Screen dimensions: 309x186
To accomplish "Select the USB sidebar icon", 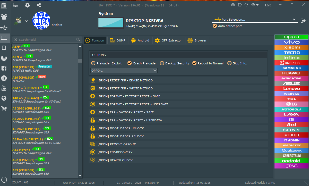I will tap(4, 27).
